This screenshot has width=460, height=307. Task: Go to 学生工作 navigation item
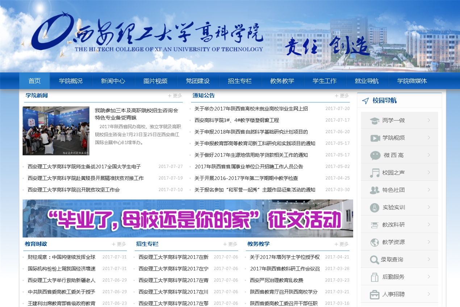tap(325, 81)
